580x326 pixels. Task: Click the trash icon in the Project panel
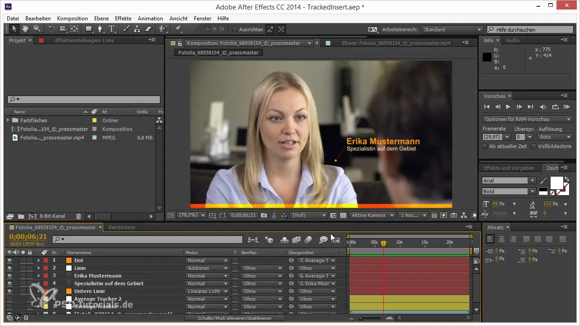[x=78, y=216]
